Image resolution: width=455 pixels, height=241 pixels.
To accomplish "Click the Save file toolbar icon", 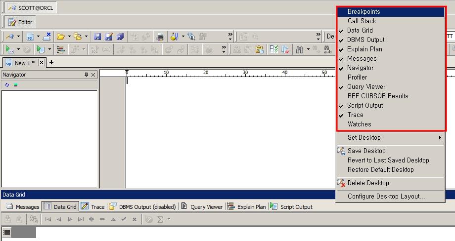I will 97,37.
